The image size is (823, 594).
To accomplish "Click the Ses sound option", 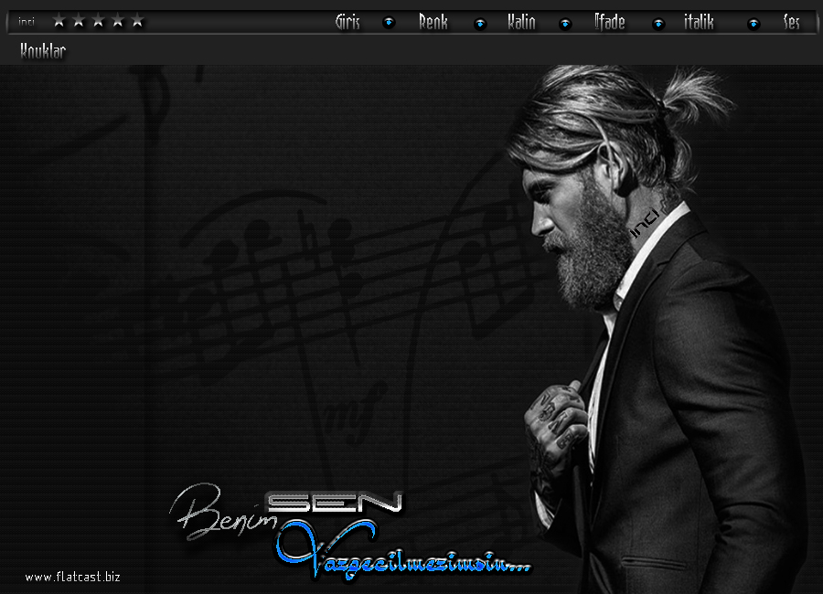I will (x=791, y=22).
